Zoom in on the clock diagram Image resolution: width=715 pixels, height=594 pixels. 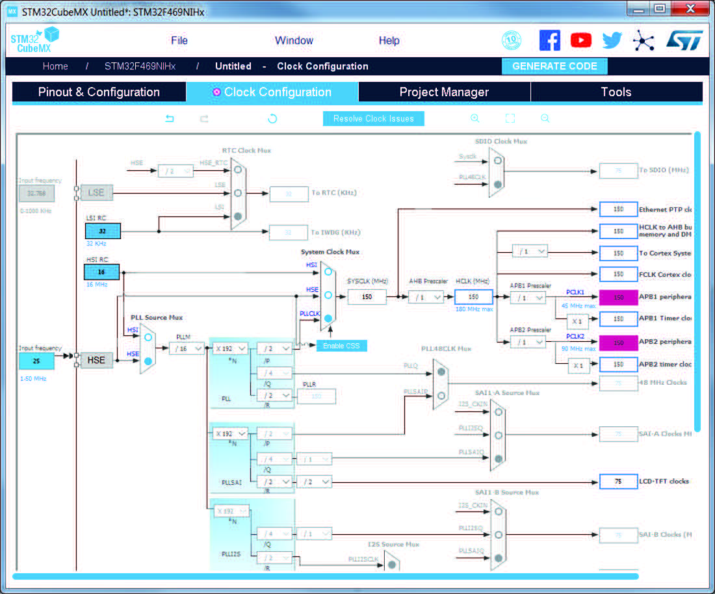(474, 118)
